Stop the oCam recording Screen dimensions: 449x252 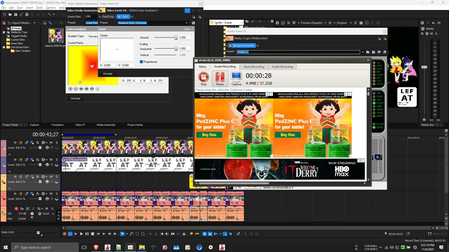(x=203, y=78)
